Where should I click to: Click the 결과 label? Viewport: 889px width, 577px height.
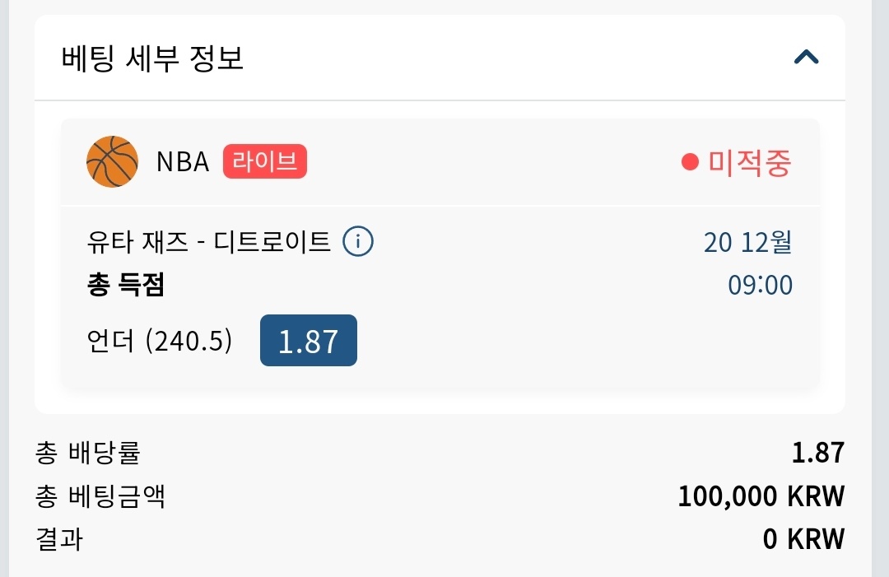[x=59, y=539]
